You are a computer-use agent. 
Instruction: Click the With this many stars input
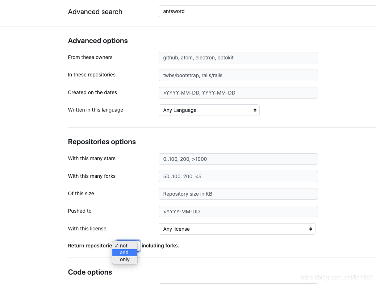tap(238, 159)
